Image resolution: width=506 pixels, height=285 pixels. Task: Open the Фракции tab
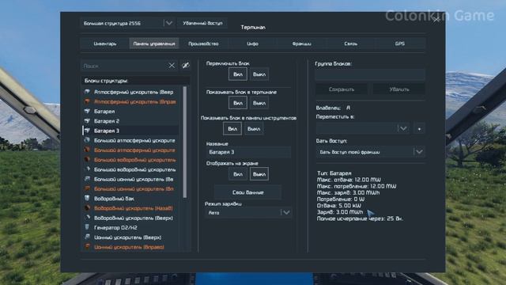[x=302, y=44]
